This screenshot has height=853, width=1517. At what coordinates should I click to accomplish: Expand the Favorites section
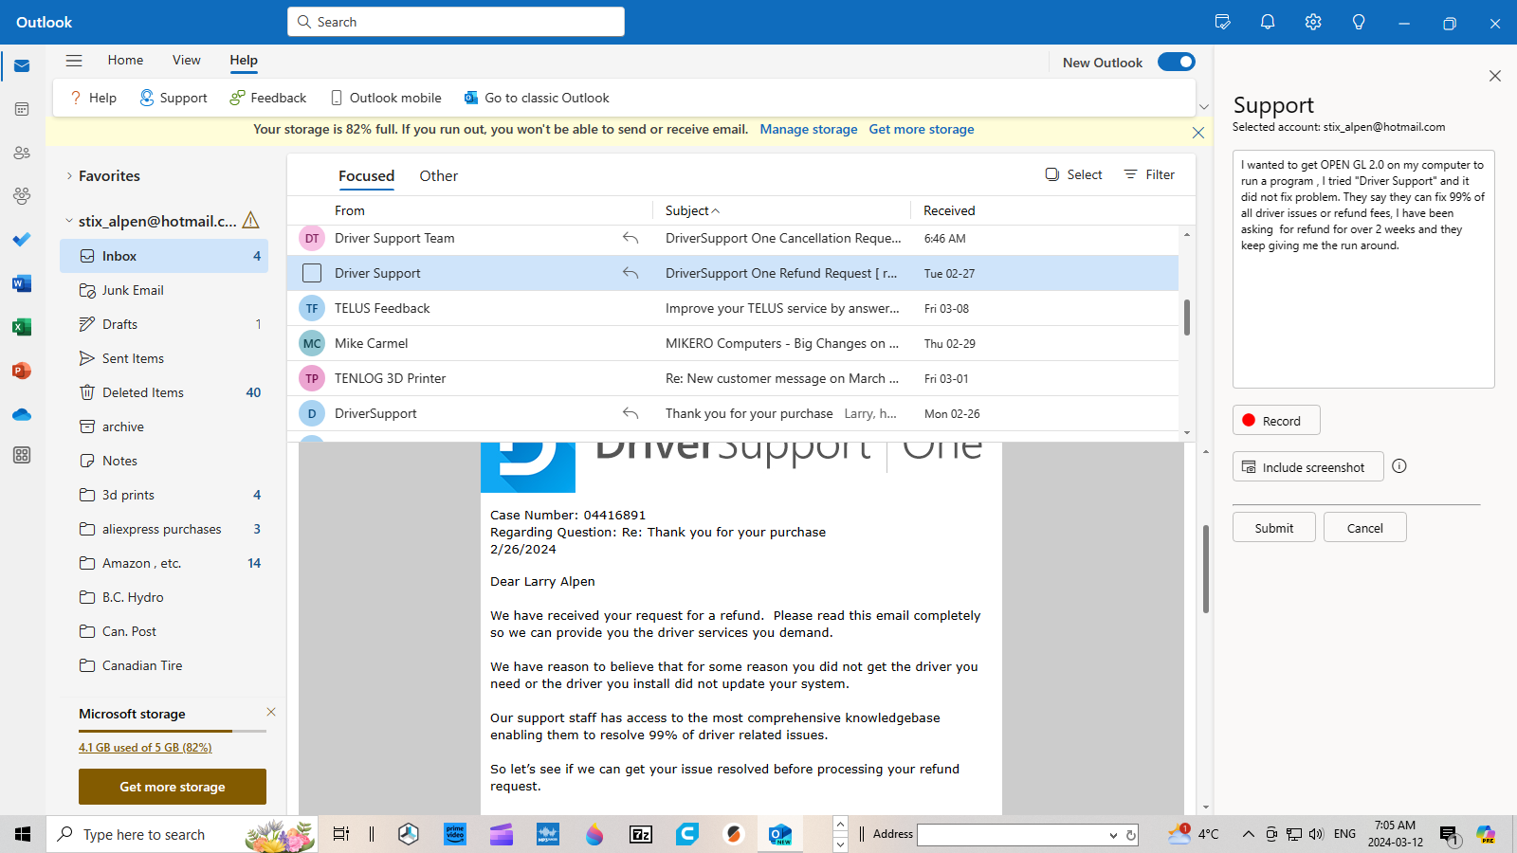69,175
